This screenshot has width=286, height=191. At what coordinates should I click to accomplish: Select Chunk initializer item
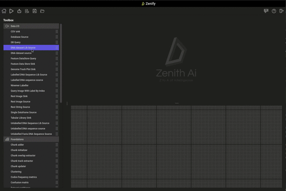[x=31, y=150]
